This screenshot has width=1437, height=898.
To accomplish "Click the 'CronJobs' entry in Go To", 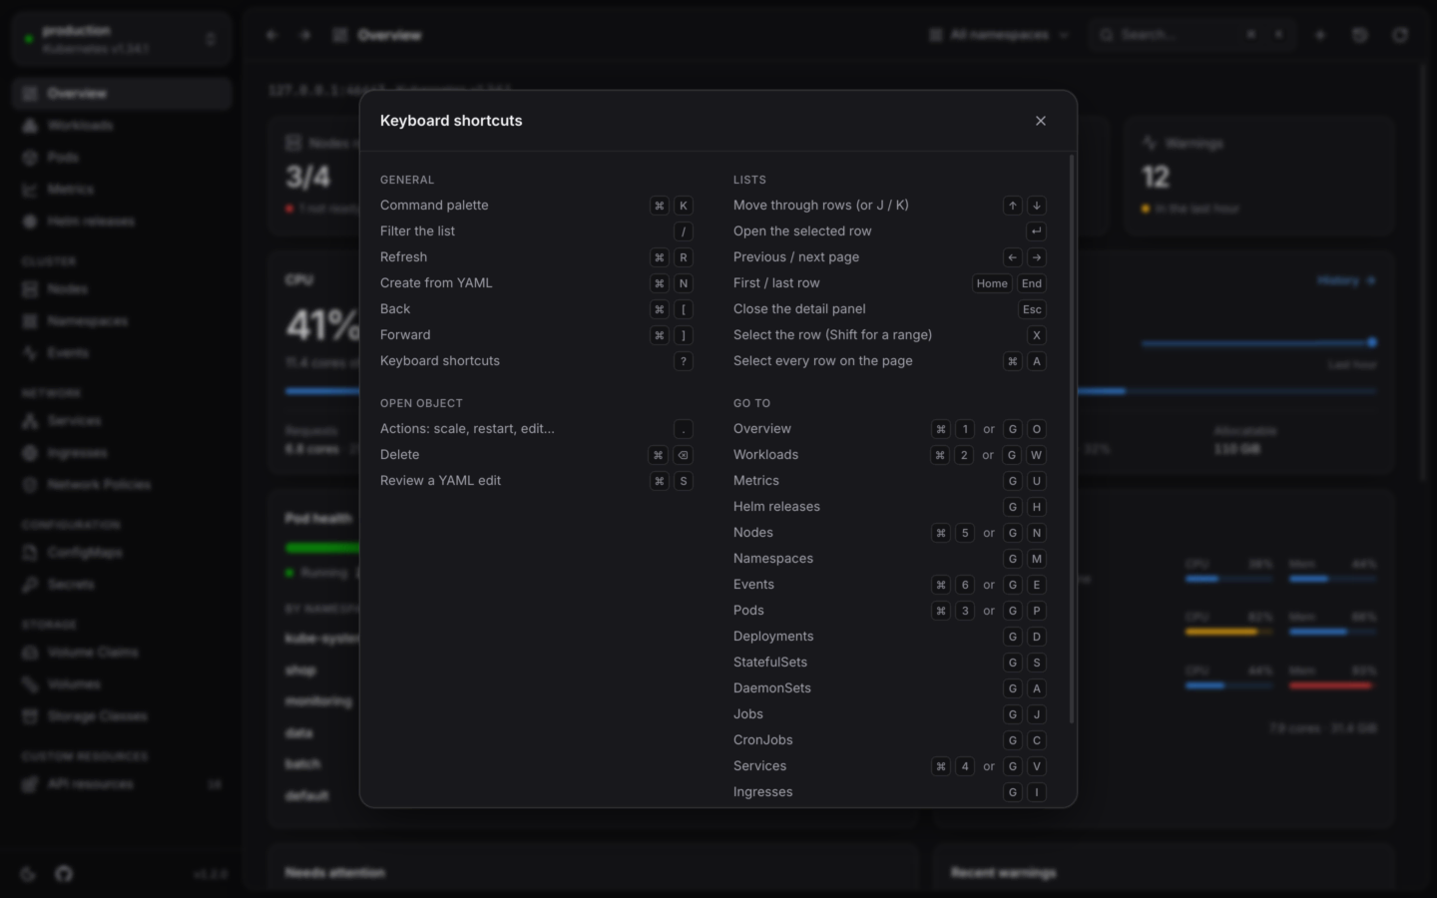I will [x=763, y=740].
